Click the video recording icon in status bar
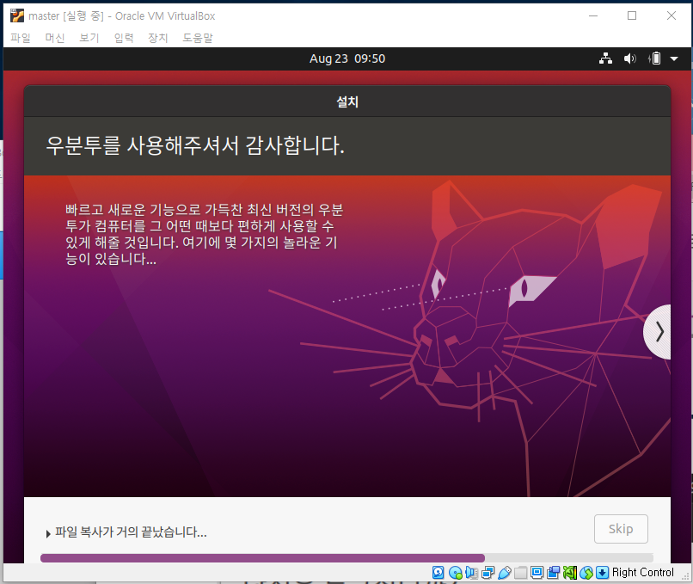The height and width of the screenshot is (584, 693). (554, 573)
